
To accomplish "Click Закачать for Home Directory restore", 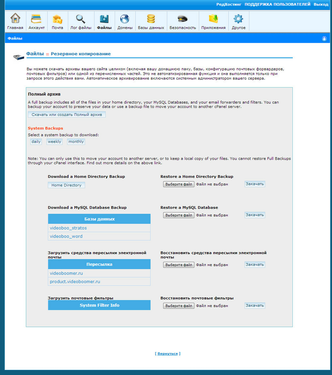I will coord(255,184).
